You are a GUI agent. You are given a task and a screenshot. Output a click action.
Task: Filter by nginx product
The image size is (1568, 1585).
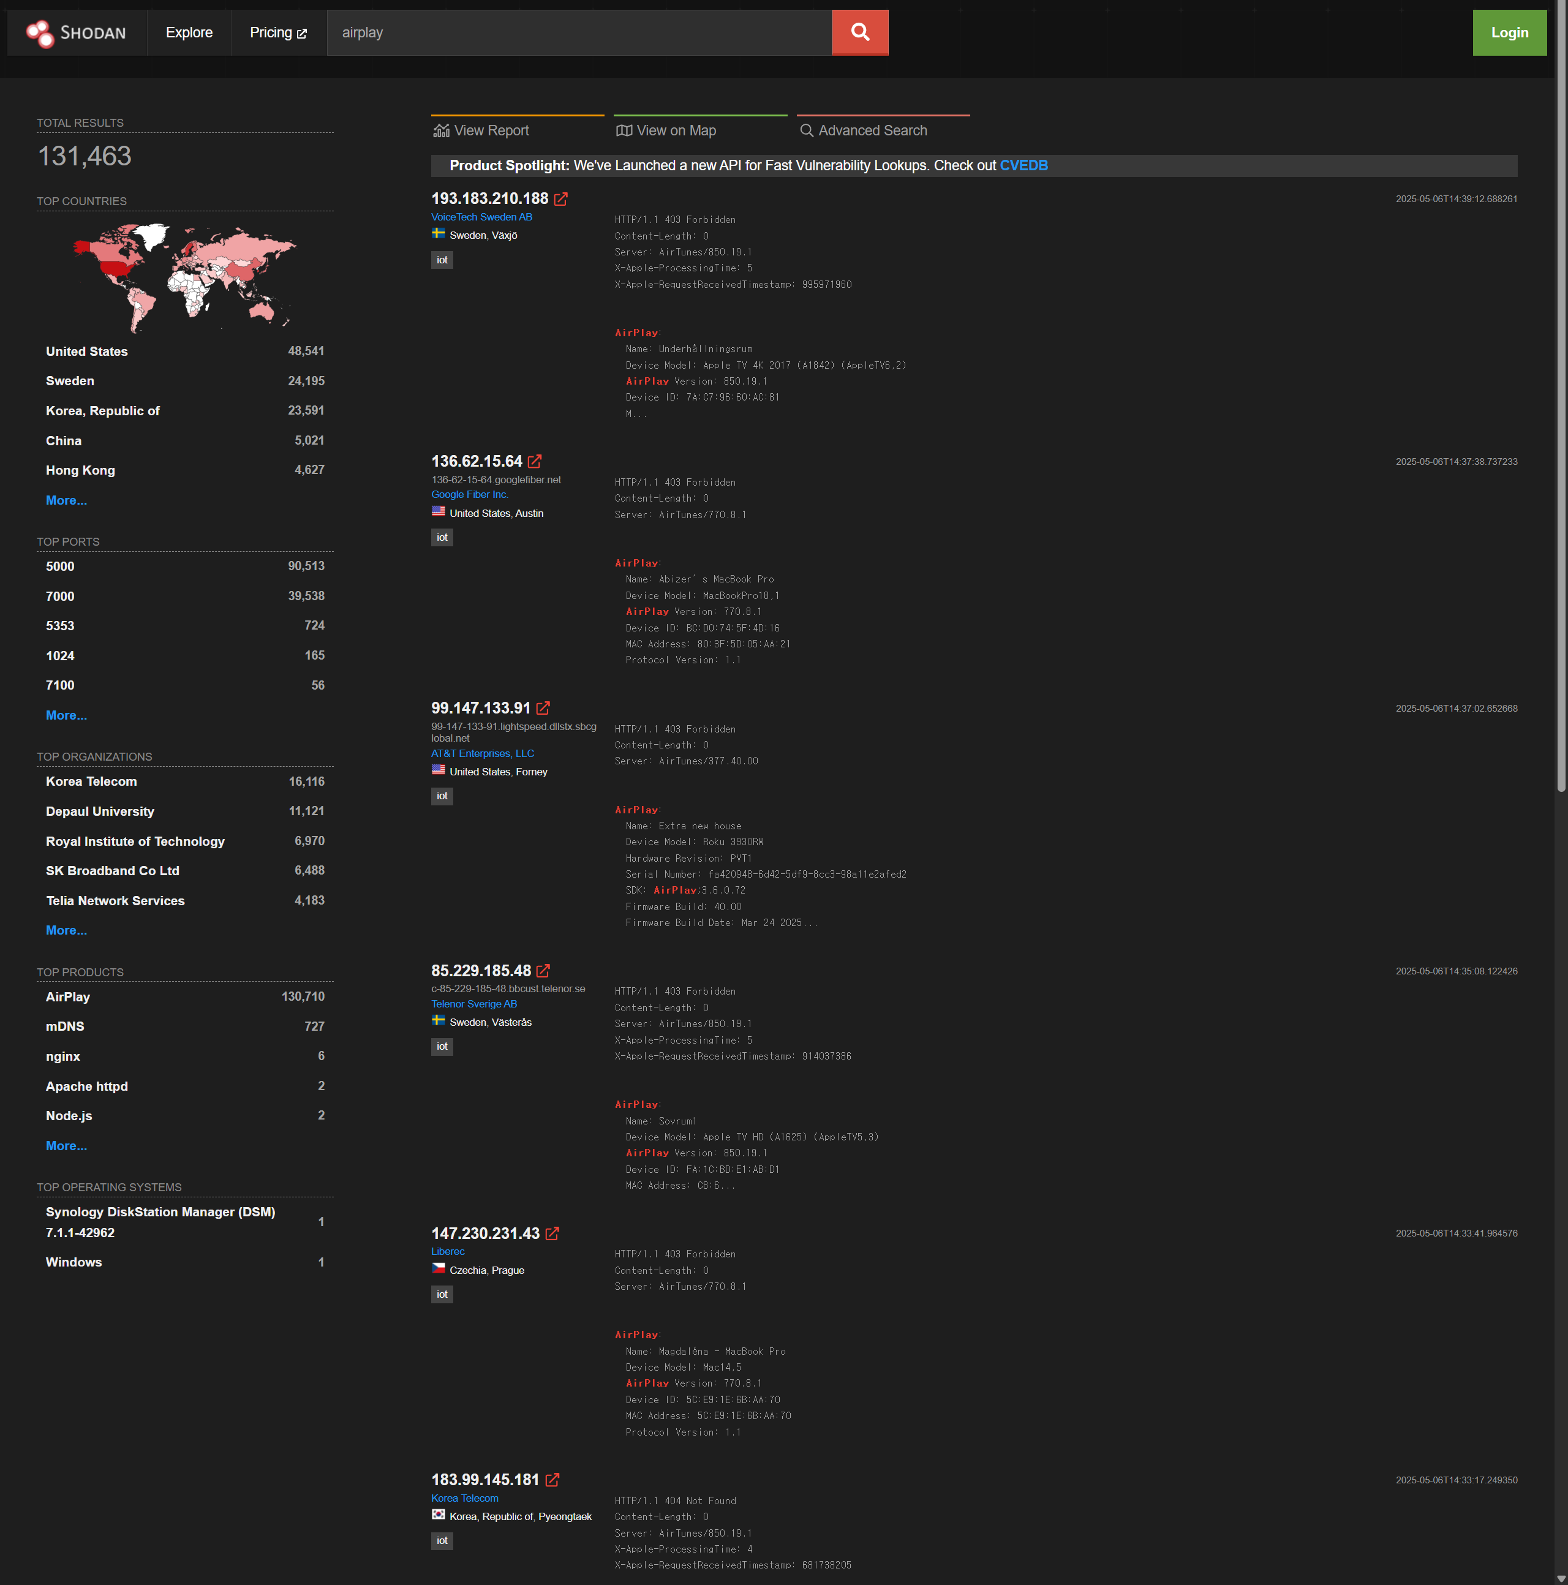(184, 1056)
